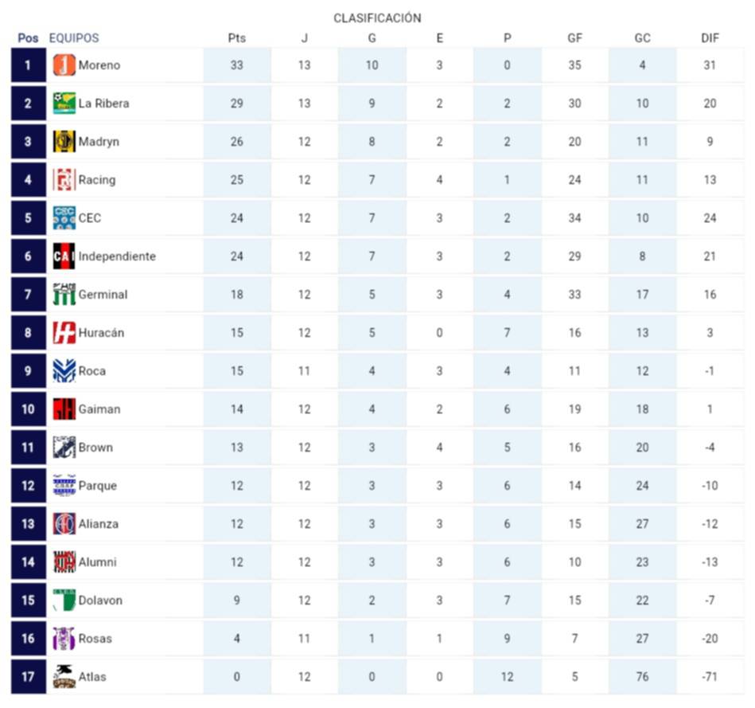
Task: Click the Moreno team crest icon
Action: point(64,65)
